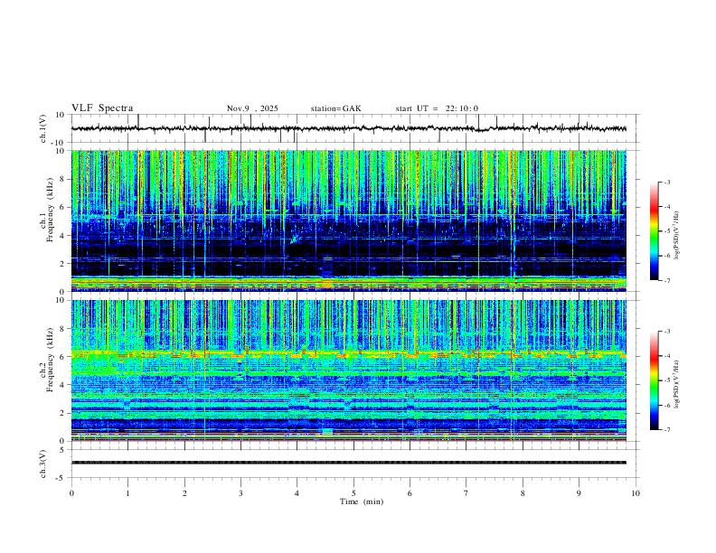Click the ch.2 spectrogram color bar
Viewport: 716px width, 553px height.
coord(654,380)
